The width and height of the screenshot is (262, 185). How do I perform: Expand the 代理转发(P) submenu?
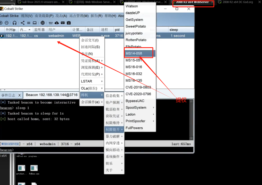pyautogui.click(x=92, y=74)
